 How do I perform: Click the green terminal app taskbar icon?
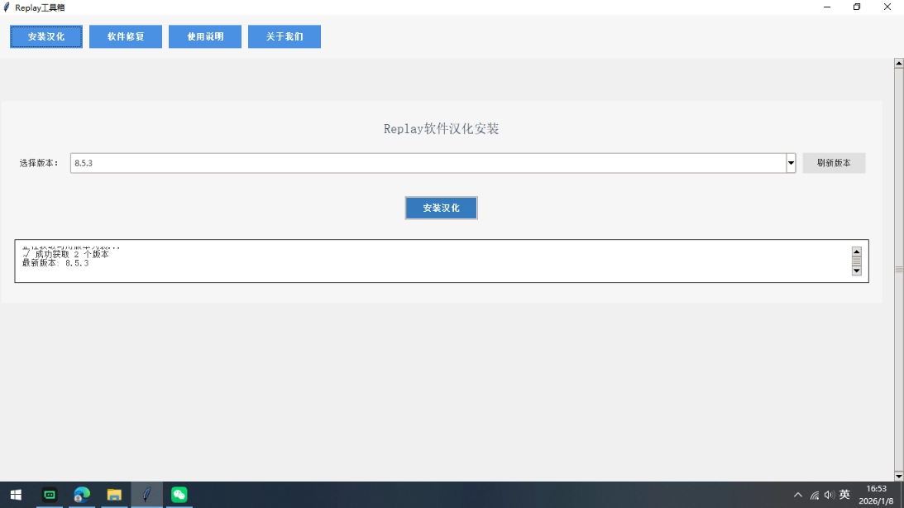click(50, 495)
